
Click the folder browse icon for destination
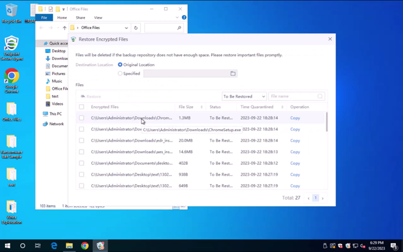pos(232,74)
